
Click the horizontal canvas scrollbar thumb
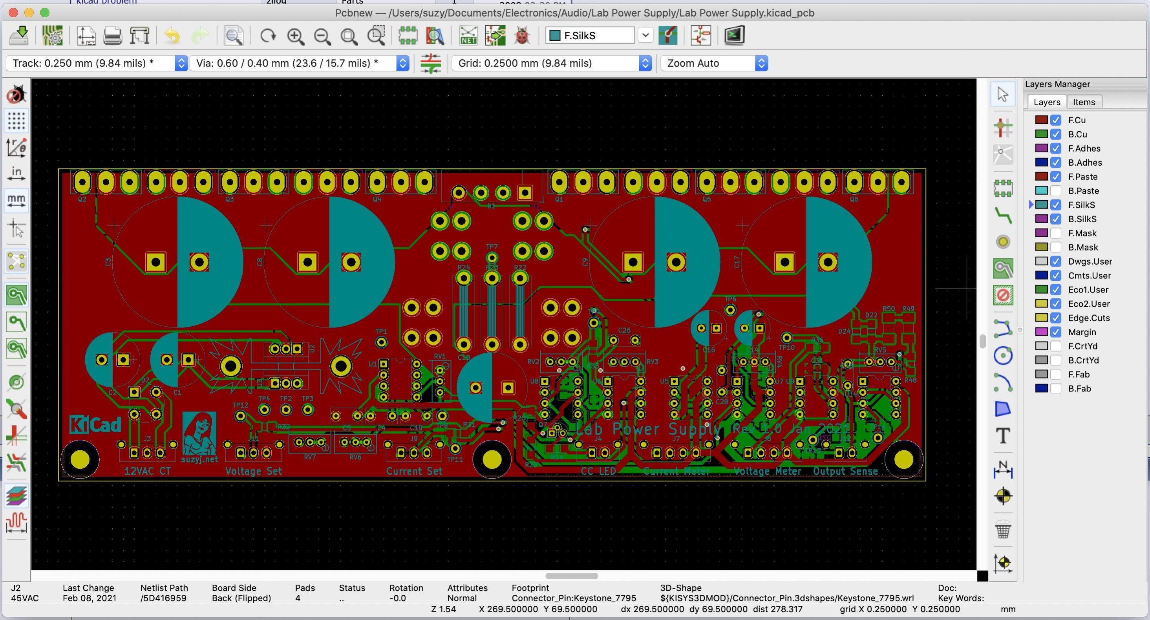click(x=571, y=576)
